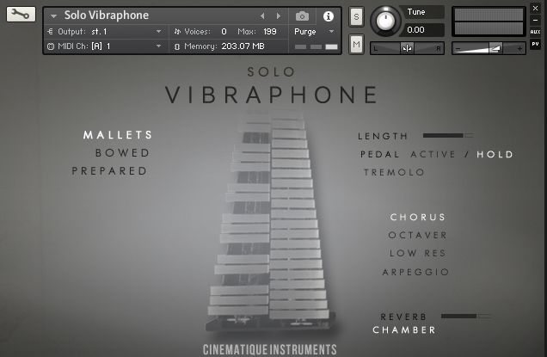Mute the instrument with M button
This screenshot has width=547, height=357.
pos(356,44)
